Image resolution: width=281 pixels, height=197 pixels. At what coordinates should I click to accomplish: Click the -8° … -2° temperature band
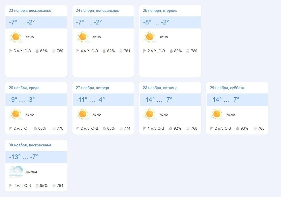pos(170,22)
